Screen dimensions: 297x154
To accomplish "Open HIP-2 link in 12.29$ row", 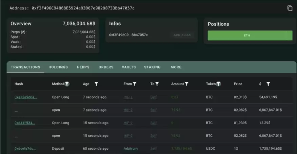I will 128,123.
